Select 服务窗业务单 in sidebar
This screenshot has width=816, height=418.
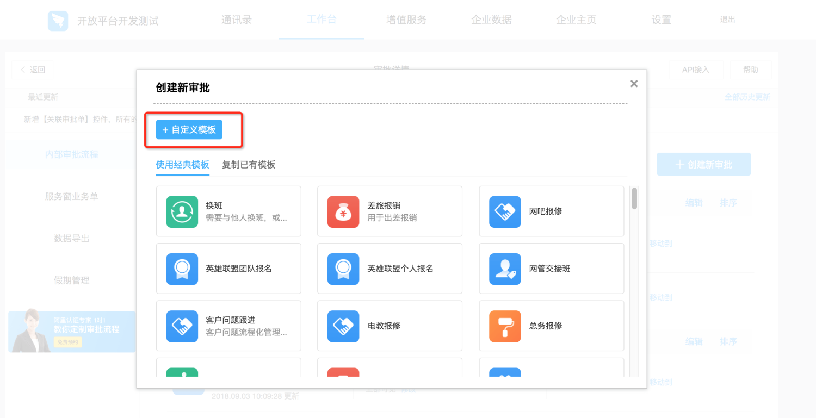coord(72,196)
